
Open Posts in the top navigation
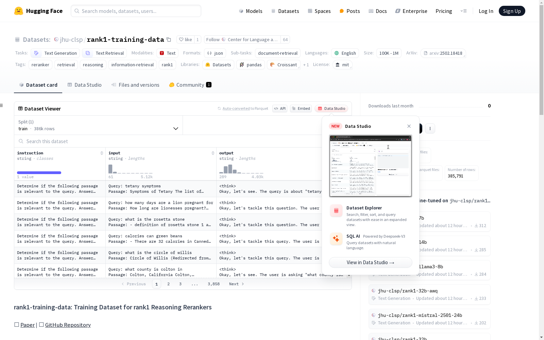[x=350, y=11]
